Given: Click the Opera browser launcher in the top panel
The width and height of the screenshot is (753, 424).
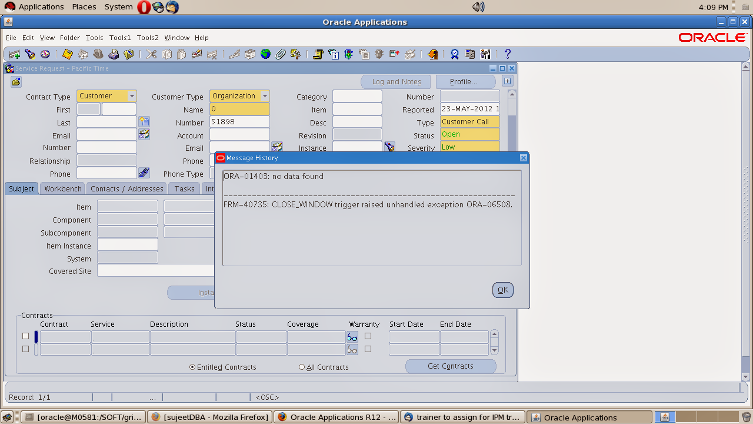Looking at the screenshot, I should (x=144, y=7).
